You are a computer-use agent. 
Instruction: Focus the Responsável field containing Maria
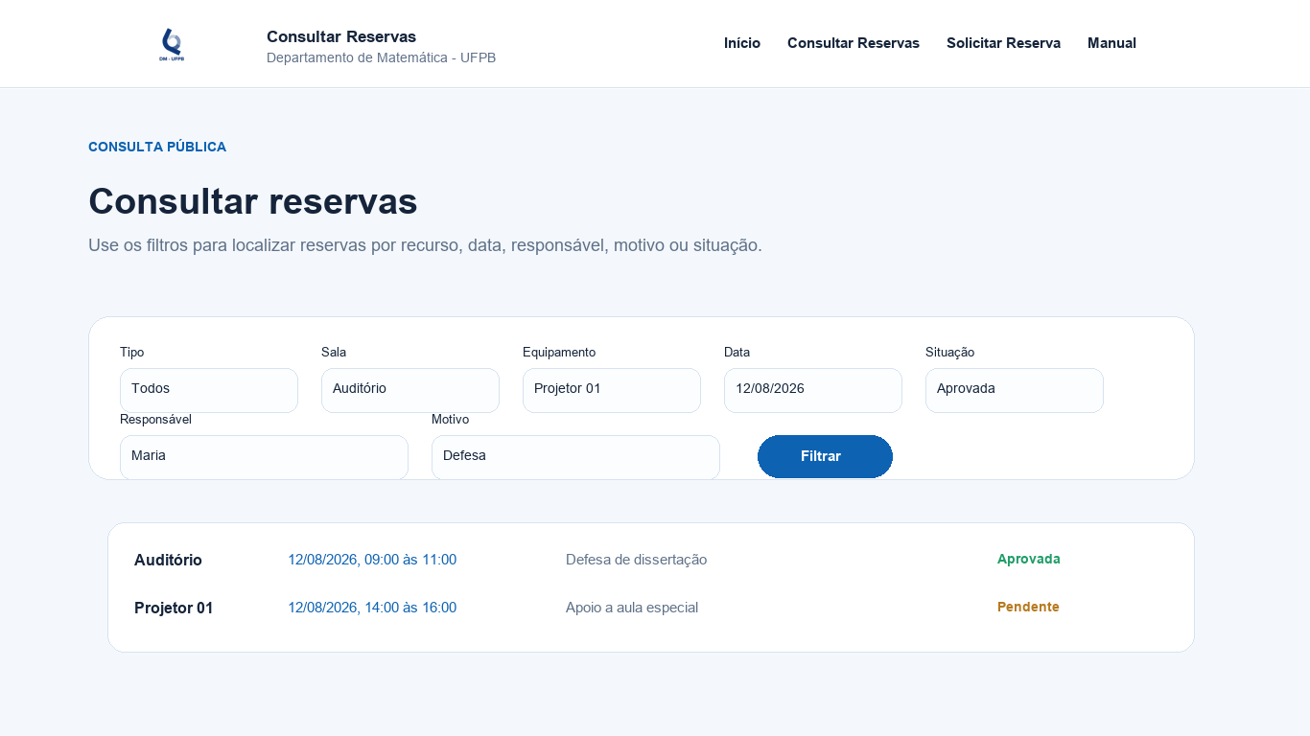point(264,457)
